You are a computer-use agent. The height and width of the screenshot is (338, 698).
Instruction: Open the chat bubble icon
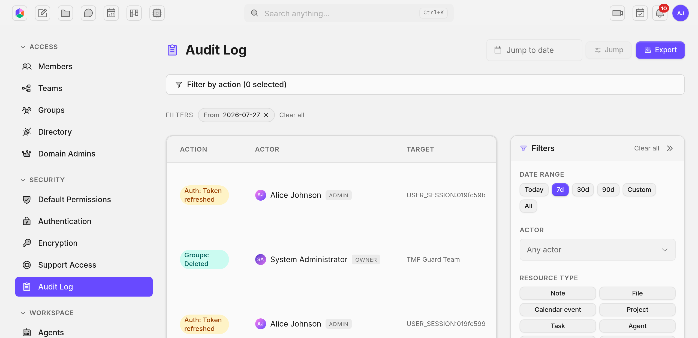[x=88, y=13]
